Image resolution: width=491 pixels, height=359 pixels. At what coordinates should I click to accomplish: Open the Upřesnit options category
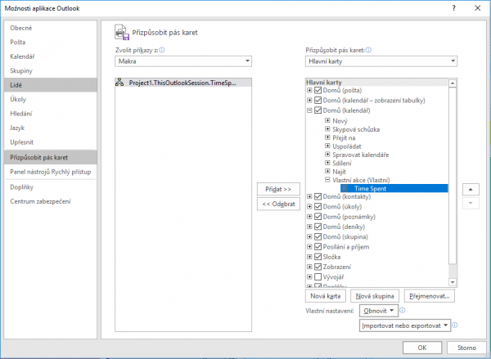(x=51, y=142)
